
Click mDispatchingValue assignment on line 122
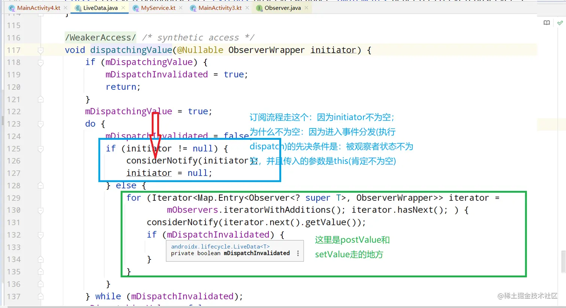[129, 112]
